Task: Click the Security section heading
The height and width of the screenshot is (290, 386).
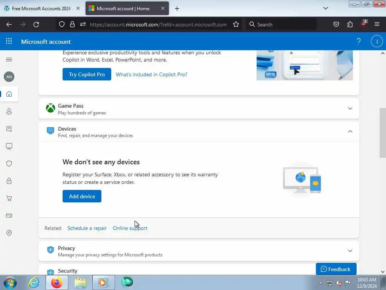Action: point(67,271)
